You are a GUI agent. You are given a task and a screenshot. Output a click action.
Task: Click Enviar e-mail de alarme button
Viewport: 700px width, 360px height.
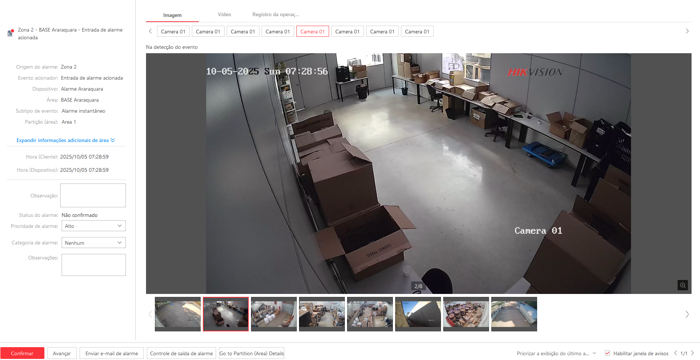click(x=112, y=353)
